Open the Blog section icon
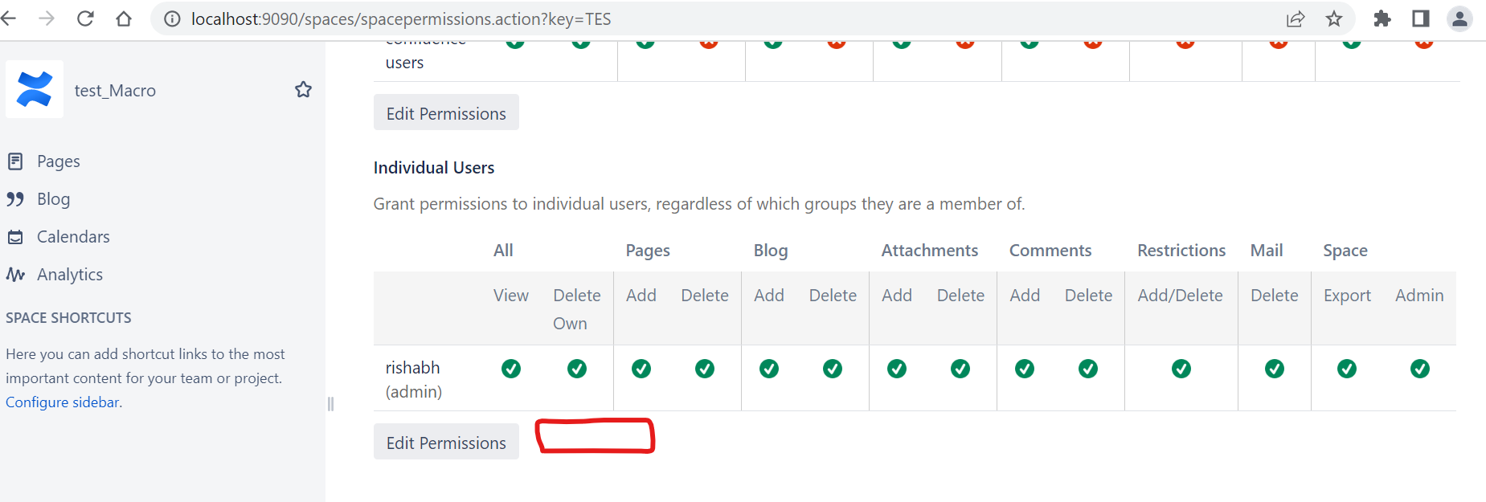 (16, 198)
